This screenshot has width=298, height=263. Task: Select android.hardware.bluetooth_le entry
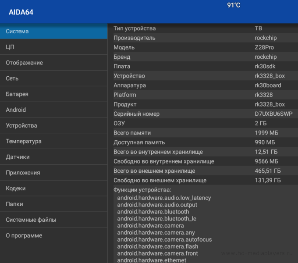click(157, 219)
